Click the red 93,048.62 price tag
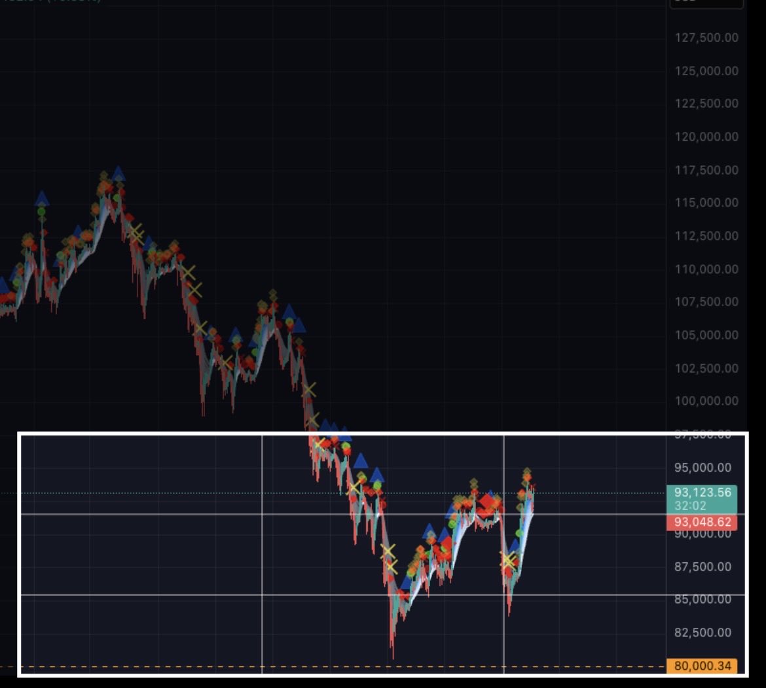The height and width of the screenshot is (688, 766). [x=702, y=522]
